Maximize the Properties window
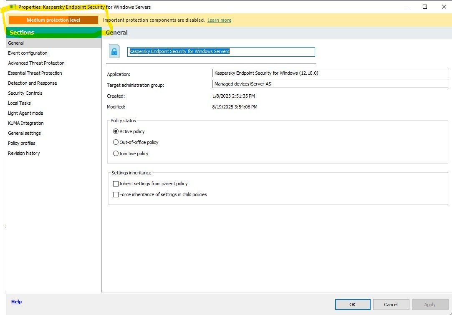This screenshot has width=452, height=315. coord(424,7)
